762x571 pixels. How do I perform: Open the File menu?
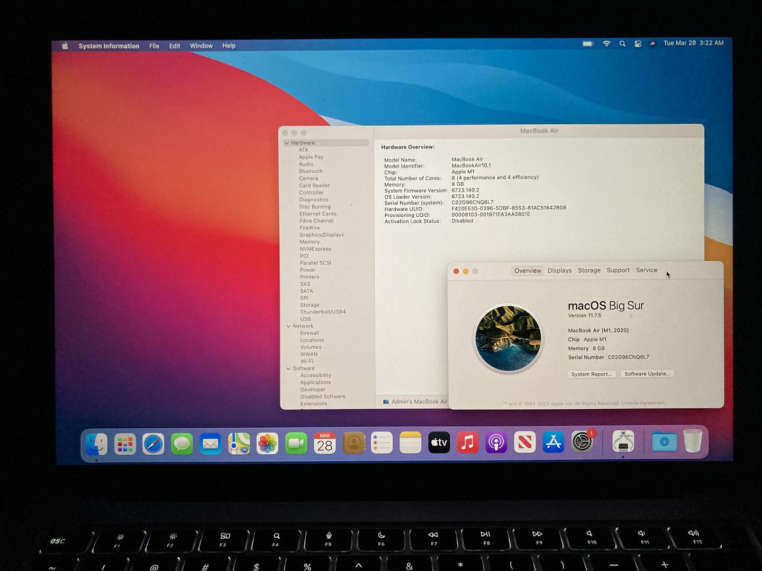[x=154, y=46]
